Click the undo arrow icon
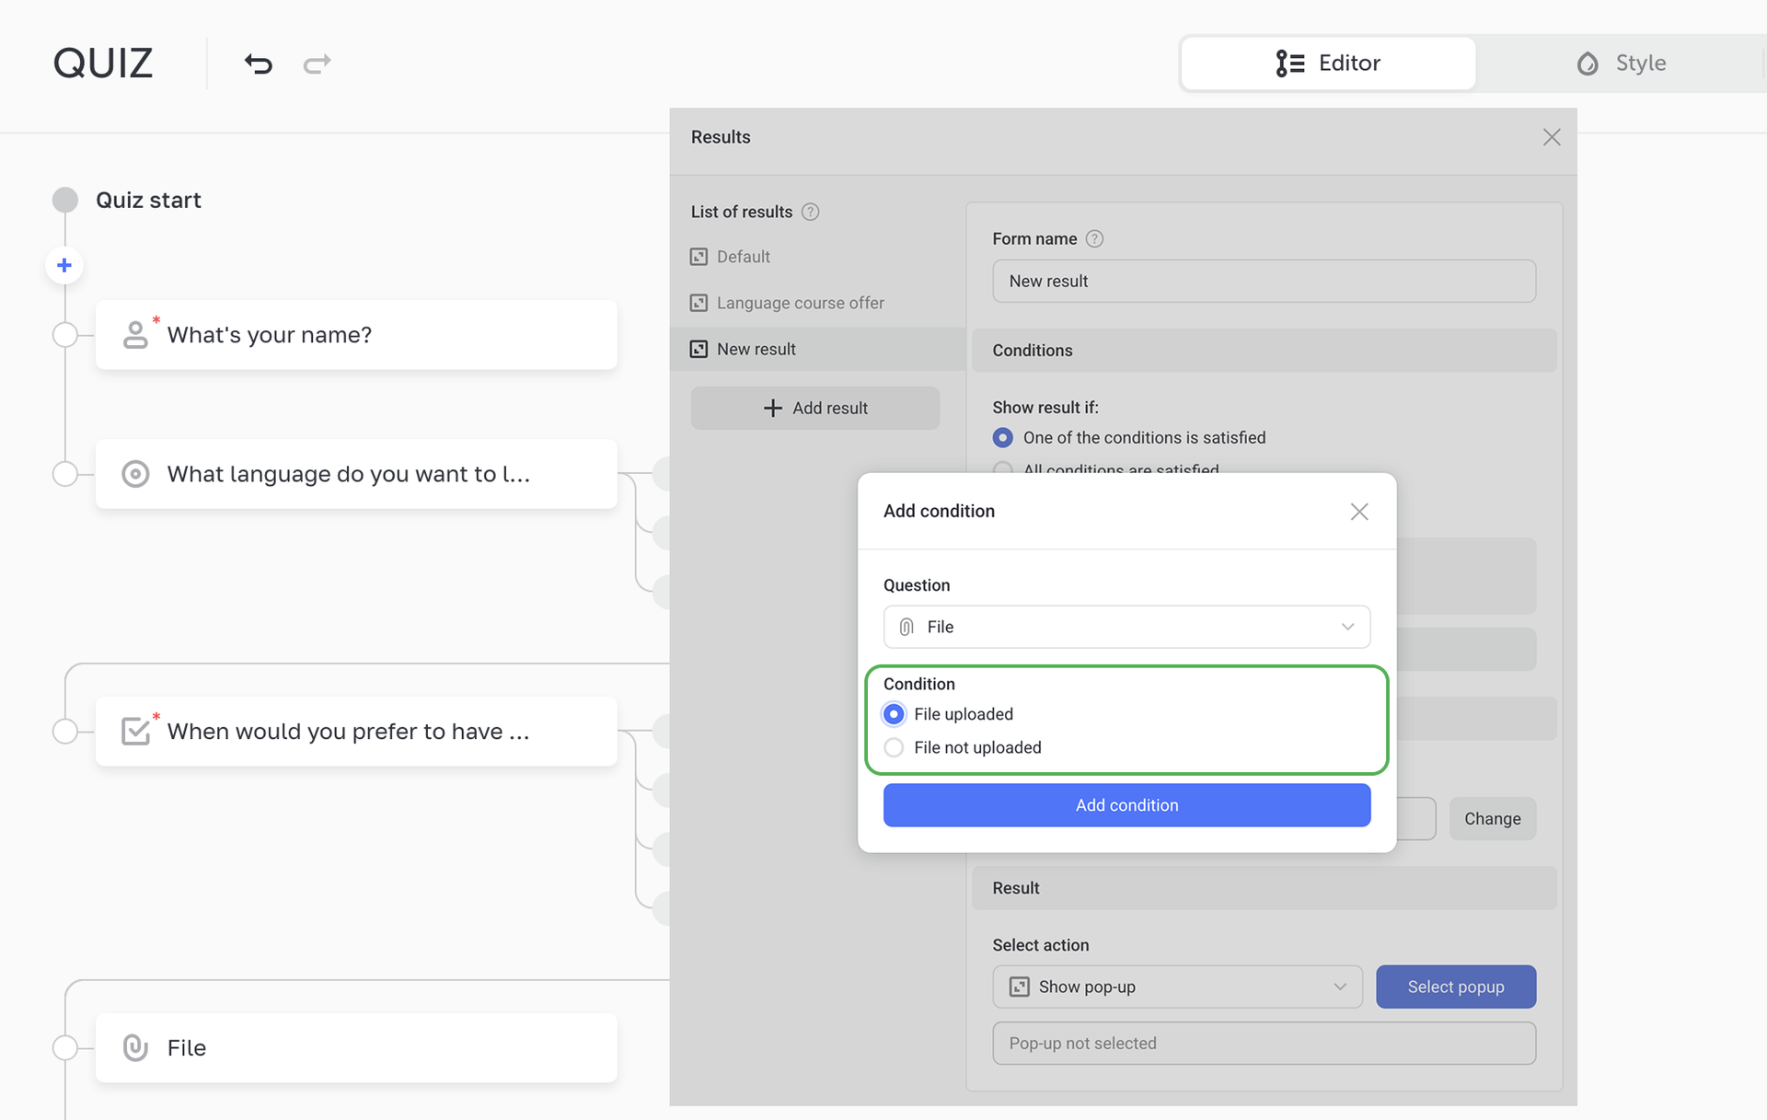 click(259, 64)
